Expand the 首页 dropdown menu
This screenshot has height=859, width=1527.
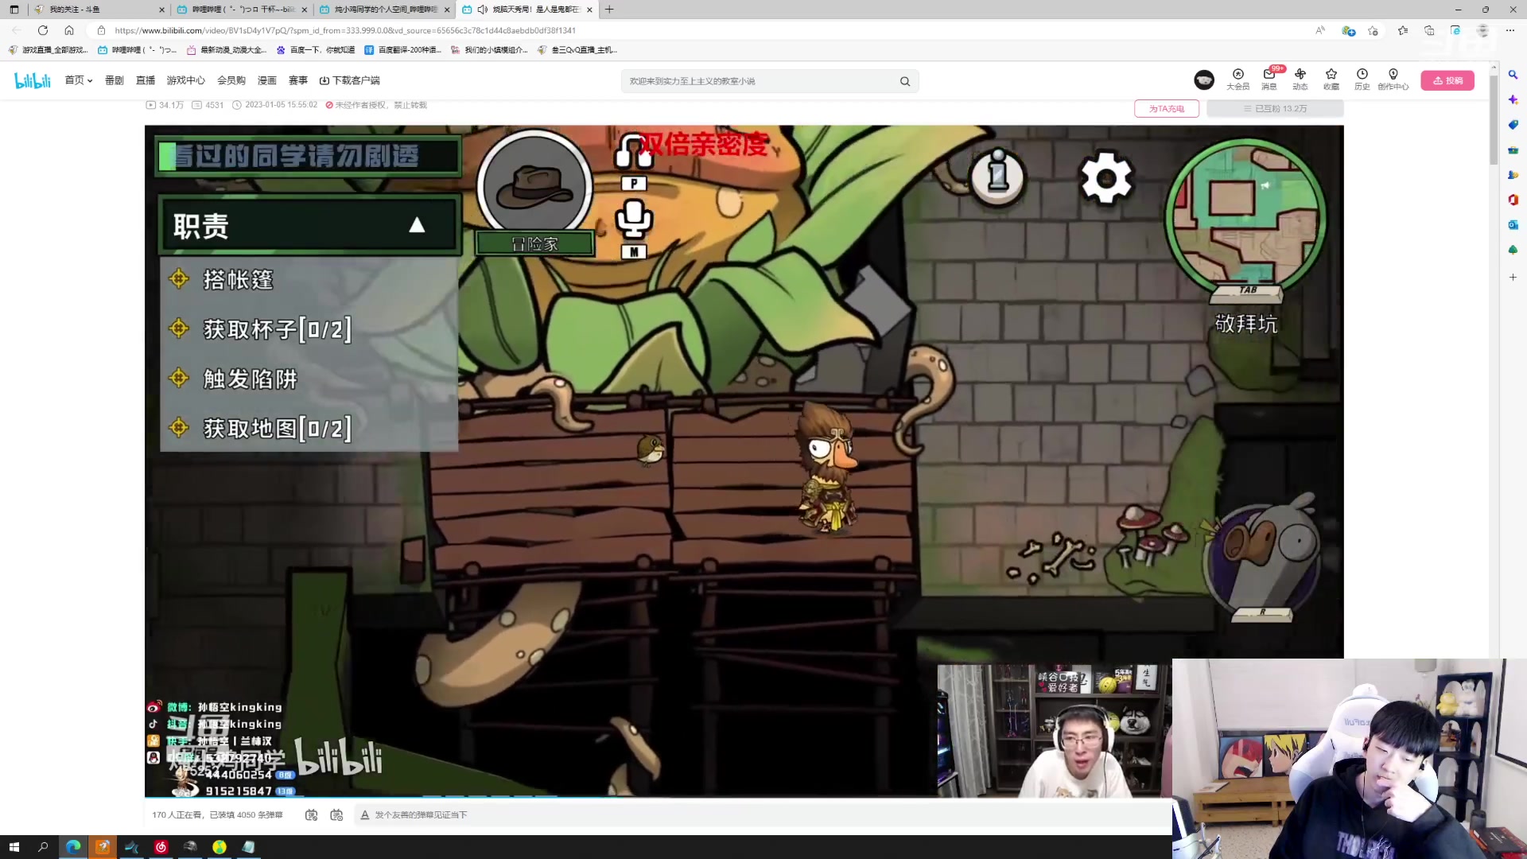click(79, 80)
